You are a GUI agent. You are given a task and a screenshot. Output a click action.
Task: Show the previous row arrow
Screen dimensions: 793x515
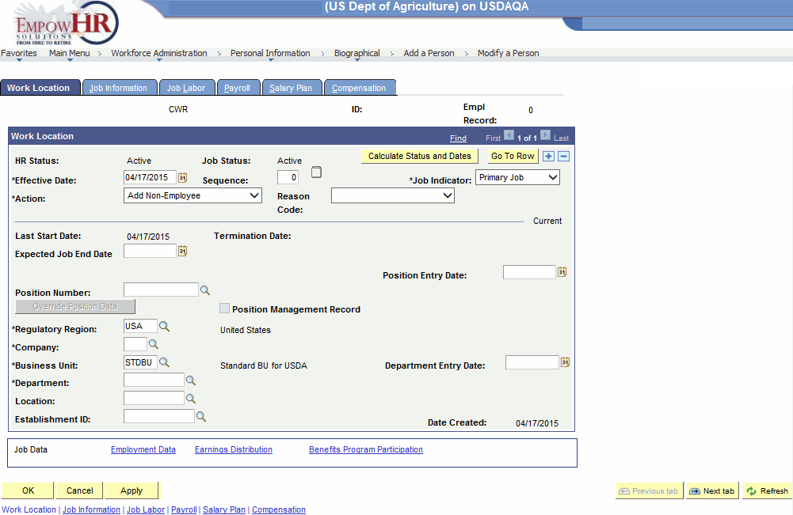509,135
